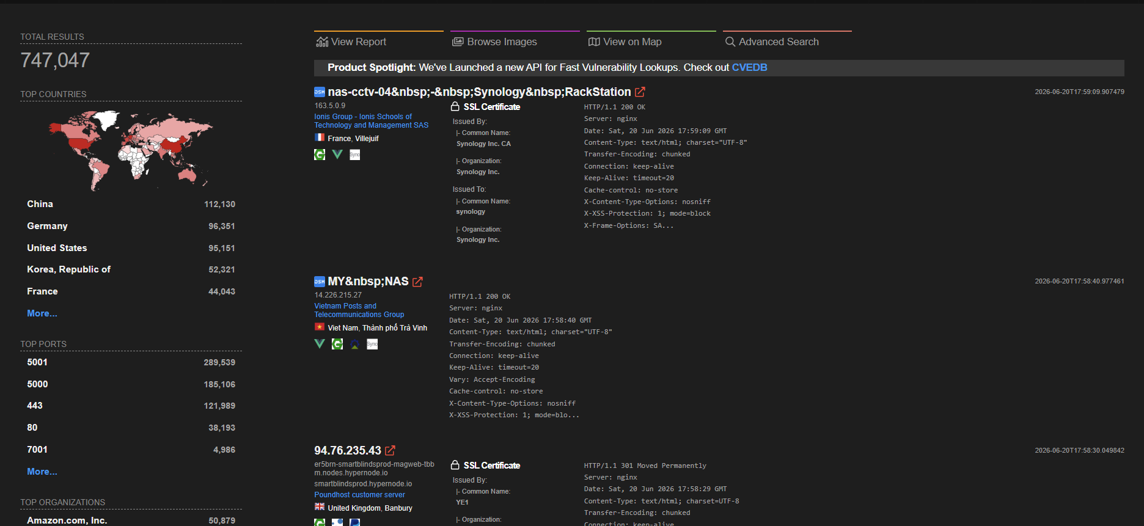This screenshot has width=1144, height=526.
Task: Click green G tag icon under France, Villejuif
Action: point(320,155)
